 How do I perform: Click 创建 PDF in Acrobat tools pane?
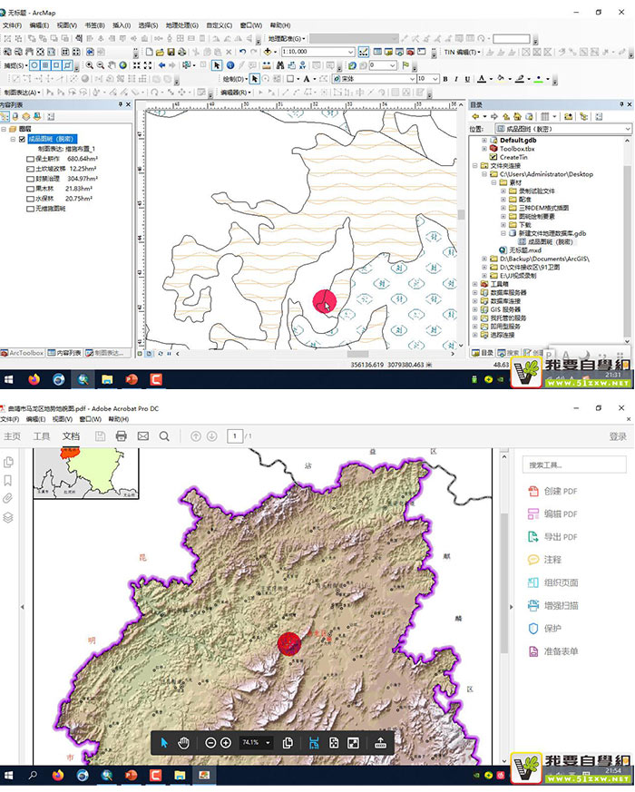tap(552, 491)
